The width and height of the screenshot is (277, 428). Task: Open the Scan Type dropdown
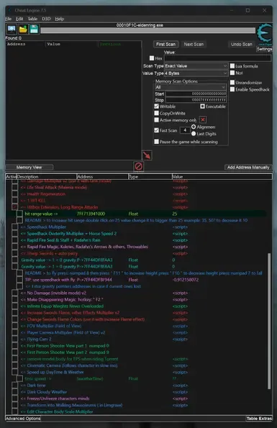(x=196, y=65)
